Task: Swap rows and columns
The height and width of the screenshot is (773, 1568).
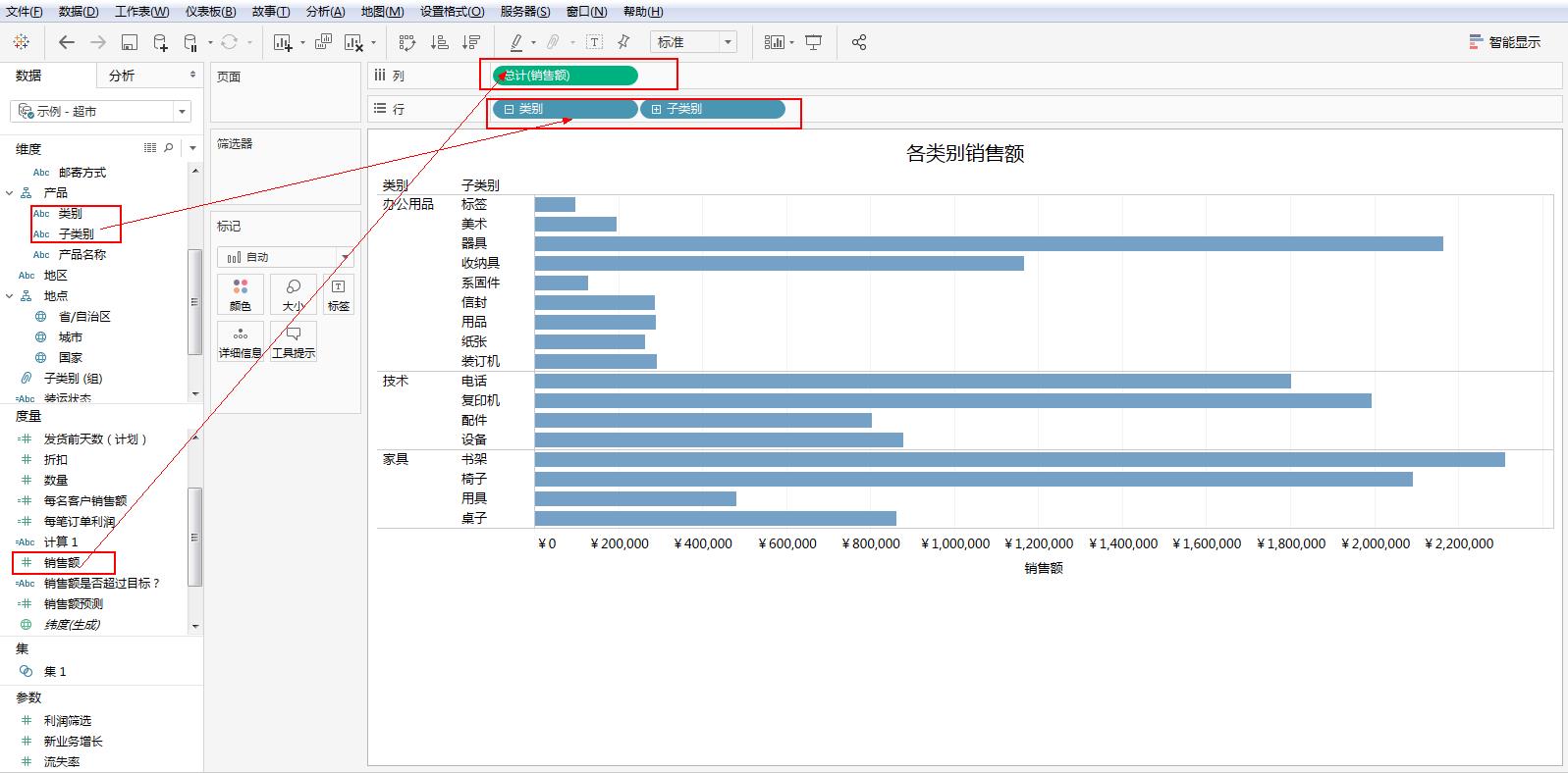Action: click(407, 42)
